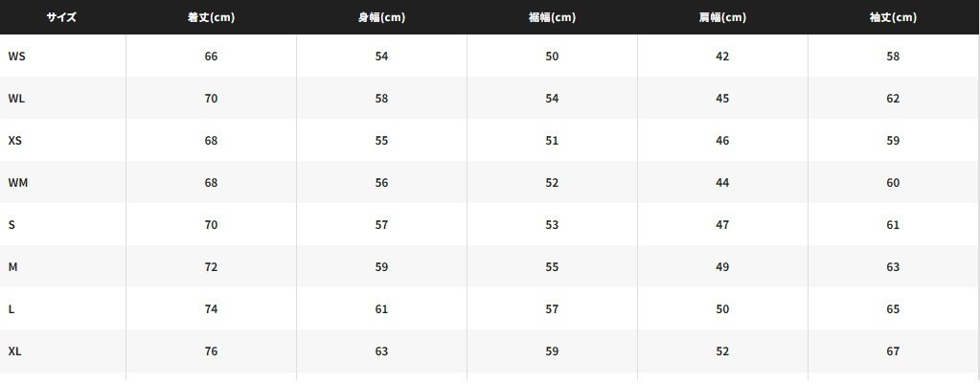Click the WM size row label

[x=18, y=183]
